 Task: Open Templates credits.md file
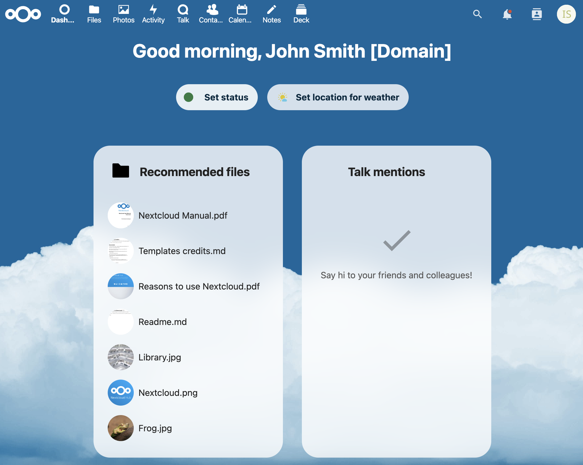(182, 251)
